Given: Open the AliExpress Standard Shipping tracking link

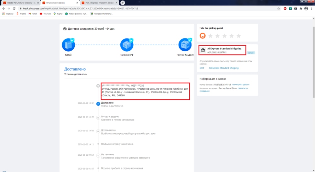Looking at the screenshot, I should pyautogui.click(x=224, y=68).
